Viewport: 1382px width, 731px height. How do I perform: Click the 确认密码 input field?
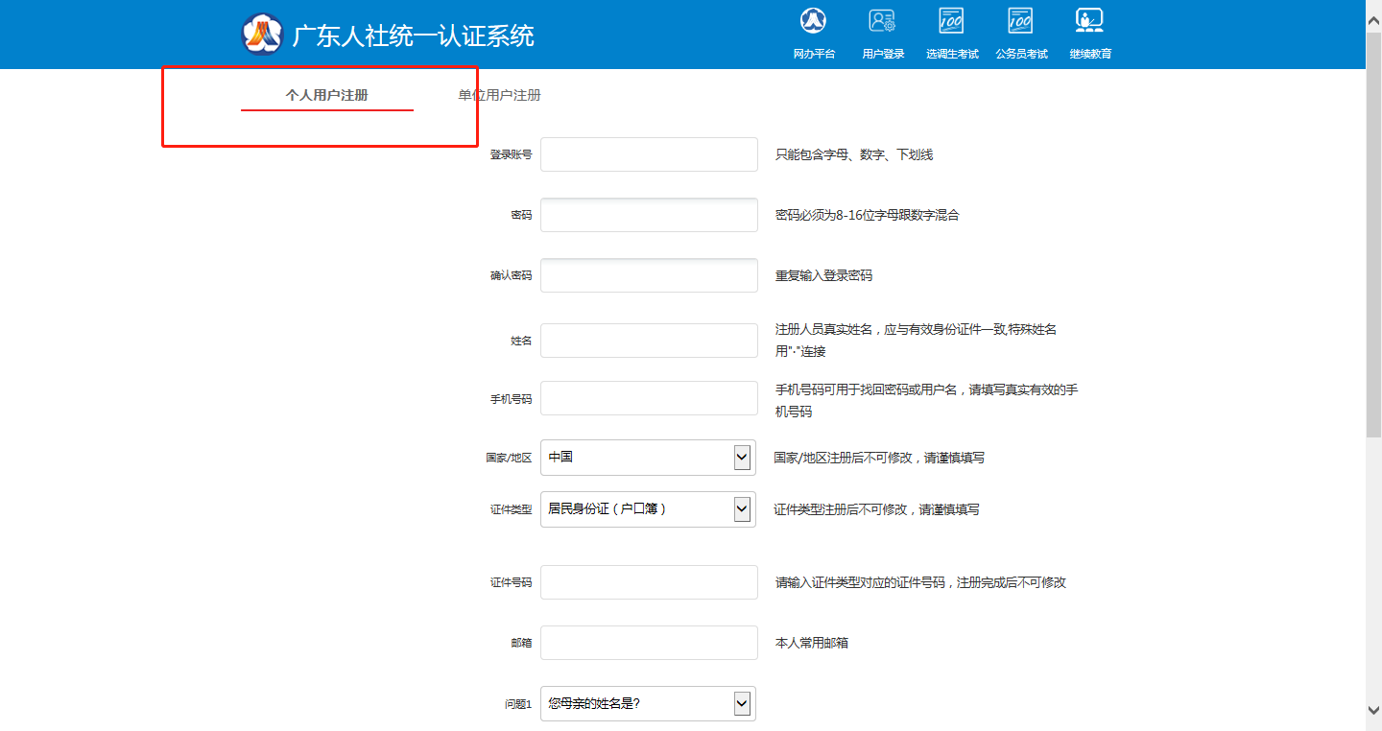649,275
